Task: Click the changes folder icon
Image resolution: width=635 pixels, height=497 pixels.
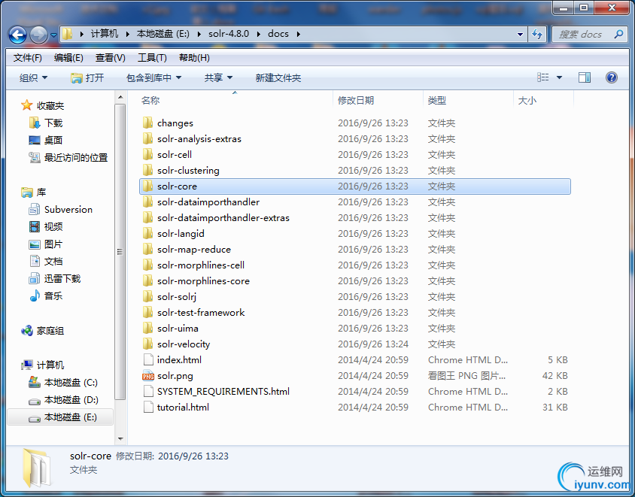Action: click(147, 123)
